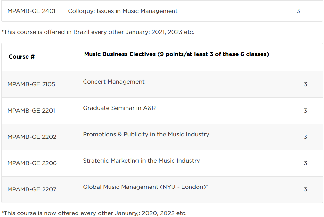Click the MPAMB-GE 2401 course number
This screenshot has height=217, width=324.
coord(31,11)
